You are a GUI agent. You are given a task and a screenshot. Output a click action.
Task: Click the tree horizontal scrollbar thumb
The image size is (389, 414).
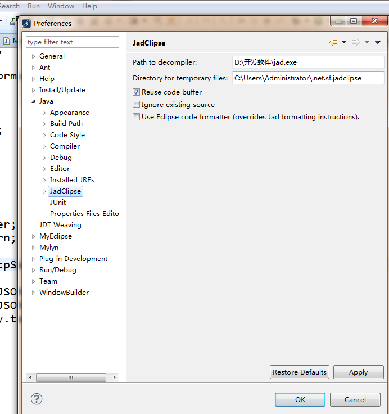point(71,377)
